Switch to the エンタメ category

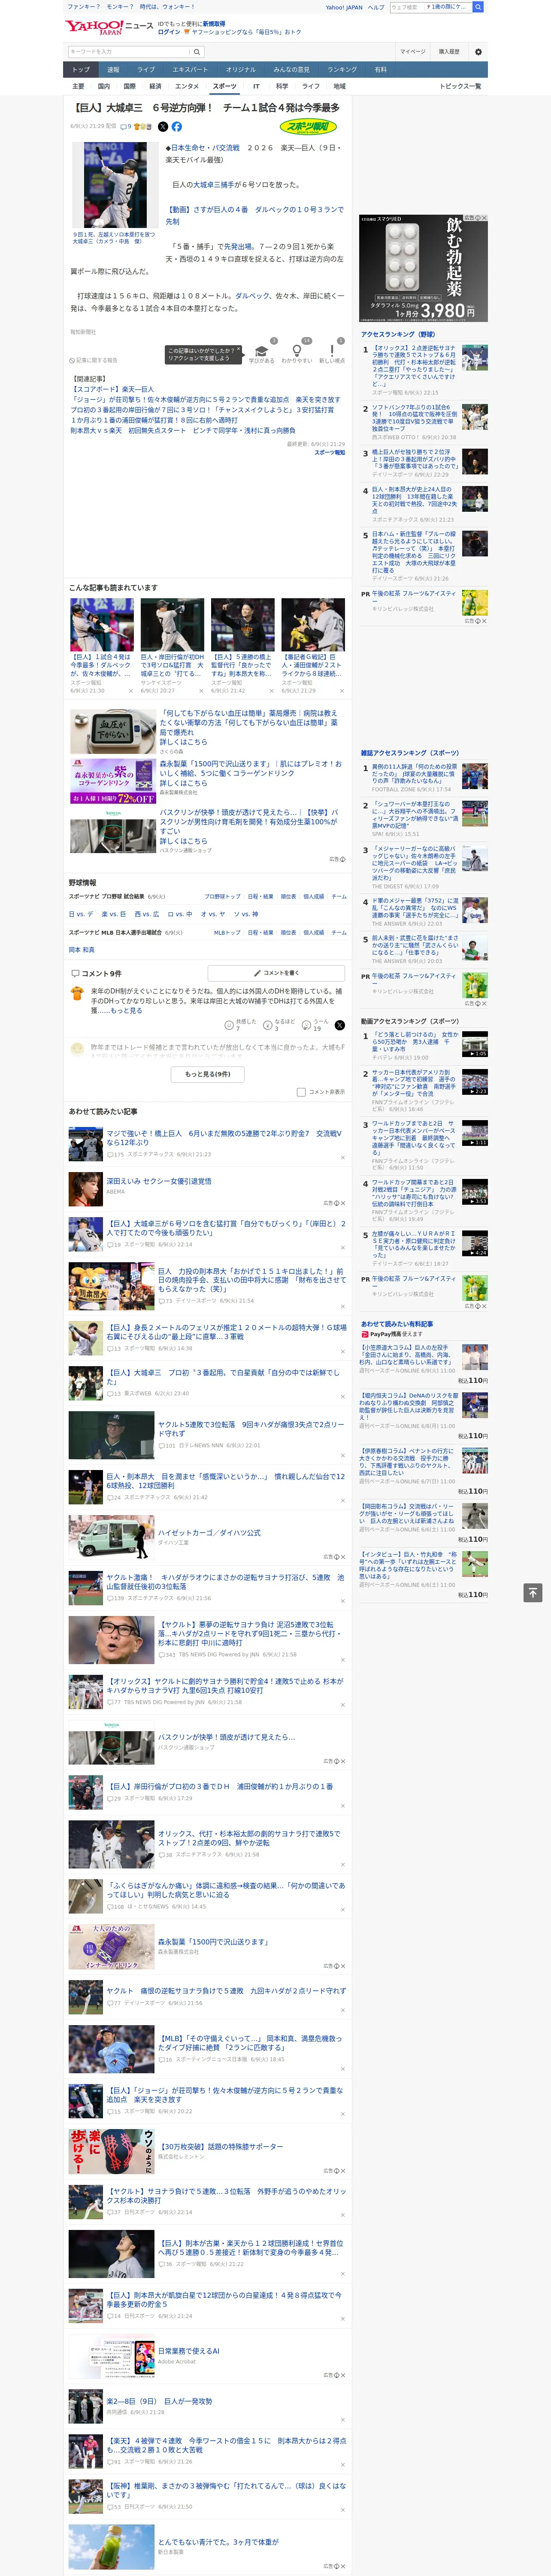[x=187, y=86]
